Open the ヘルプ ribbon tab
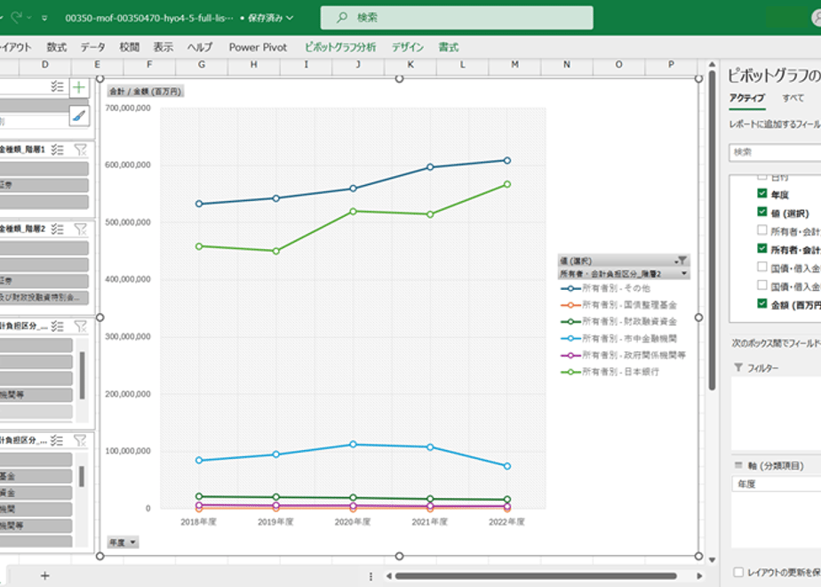 click(x=200, y=47)
